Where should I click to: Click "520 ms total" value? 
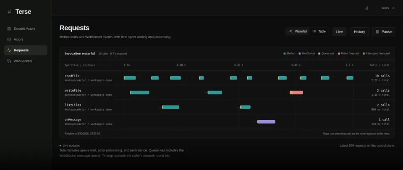[380, 124]
